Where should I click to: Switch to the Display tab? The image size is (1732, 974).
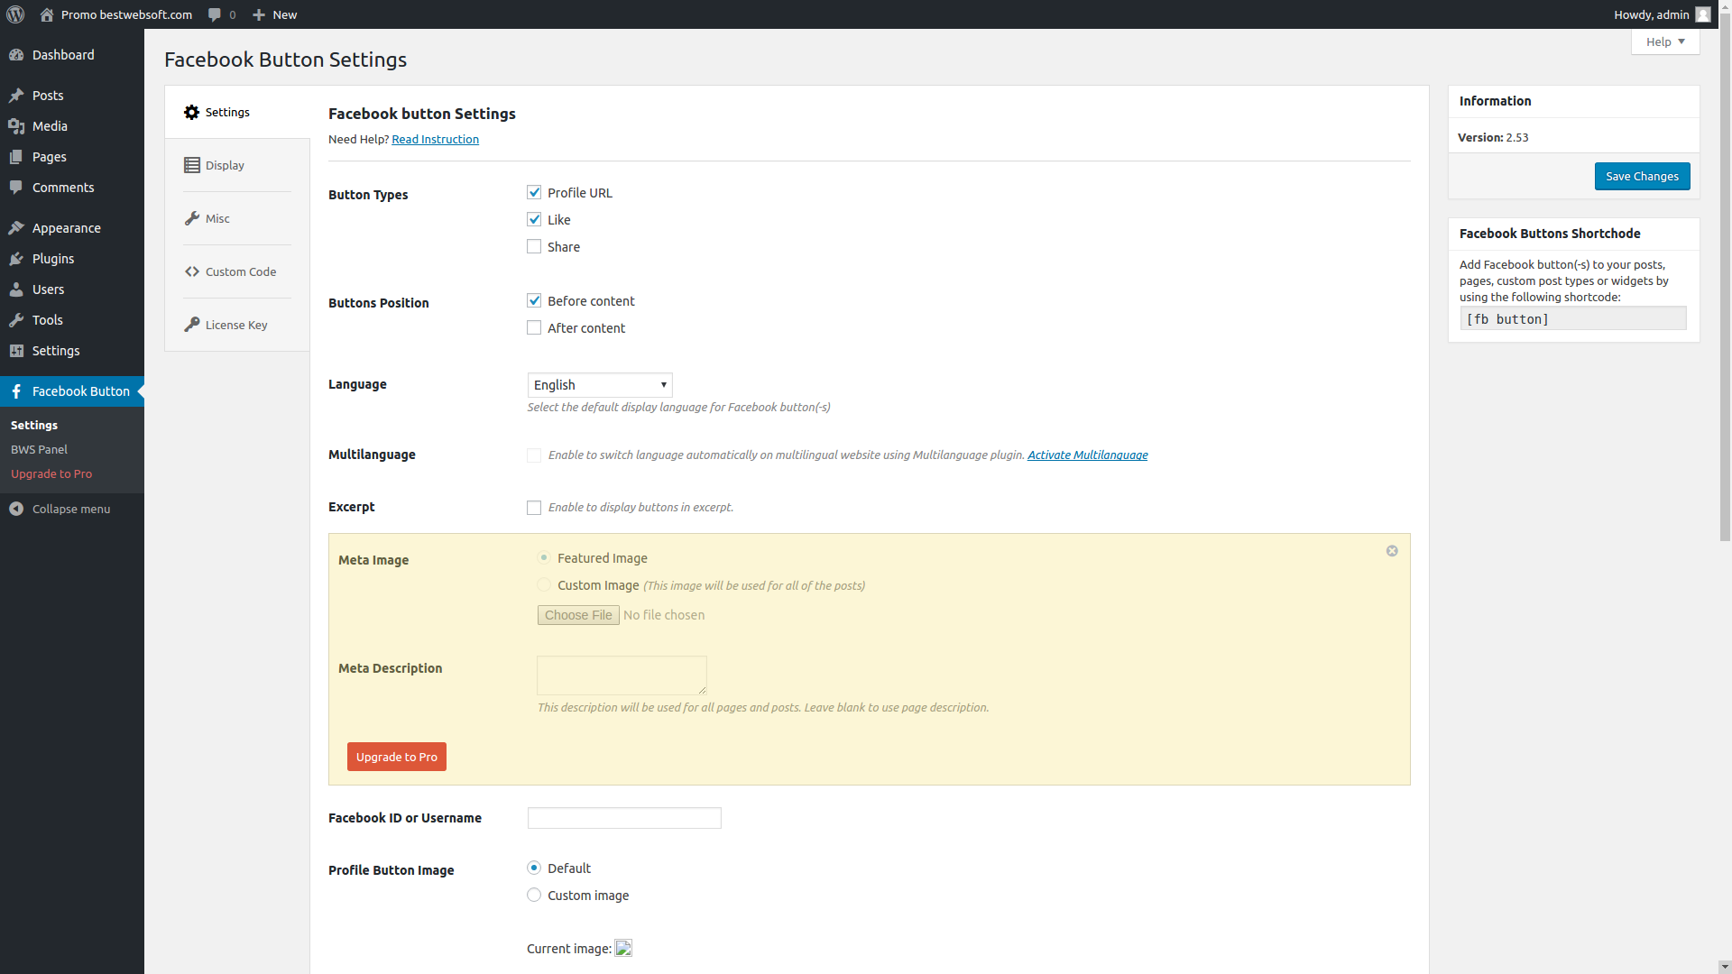tap(225, 165)
